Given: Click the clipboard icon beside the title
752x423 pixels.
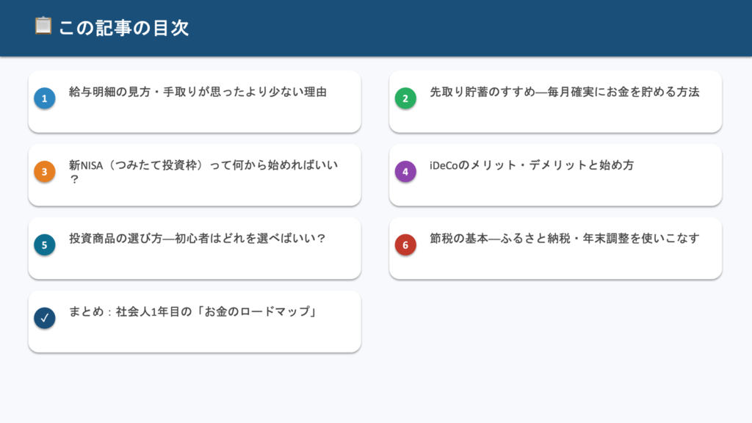Looking at the screenshot, I should pyautogui.click(x=43, y=26).
